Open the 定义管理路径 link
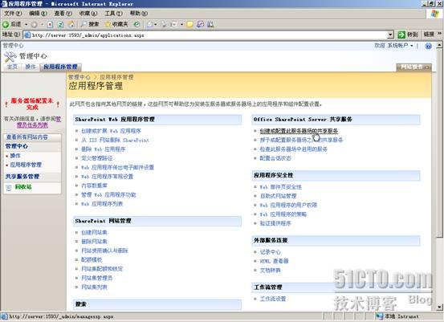 tap(97, 158)
